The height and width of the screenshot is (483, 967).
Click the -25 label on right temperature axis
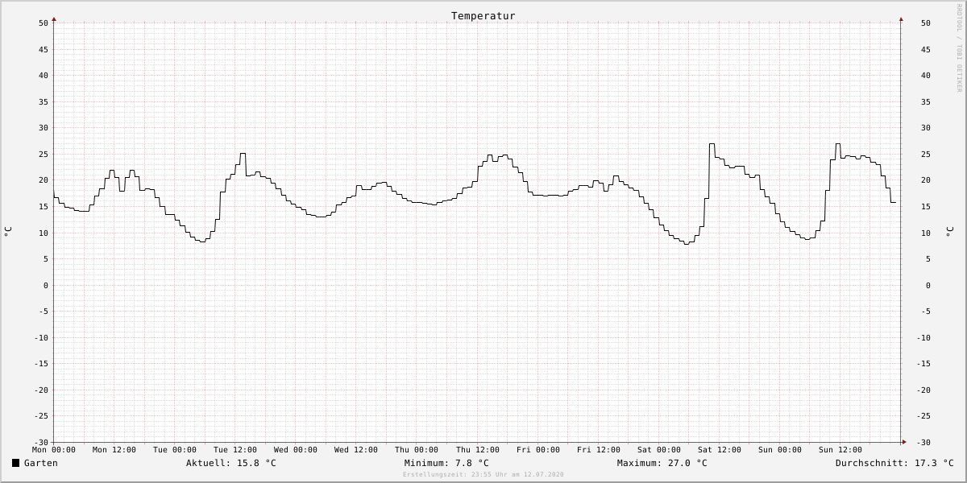point(923,416)
